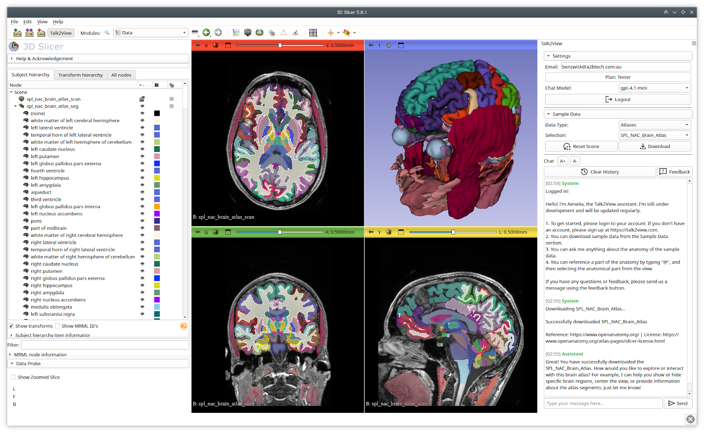Screen dimensions: 704x433
Task: Toggle visibility of spl_nac_brain_atlas_scan volume
Action: pyautogui.click(x=142, y=99)
